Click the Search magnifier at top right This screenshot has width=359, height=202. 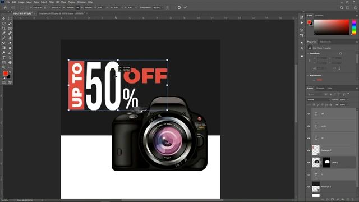click(342, 7)
